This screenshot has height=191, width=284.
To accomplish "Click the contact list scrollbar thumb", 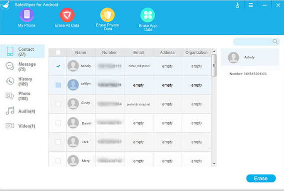I will point(214,65).
